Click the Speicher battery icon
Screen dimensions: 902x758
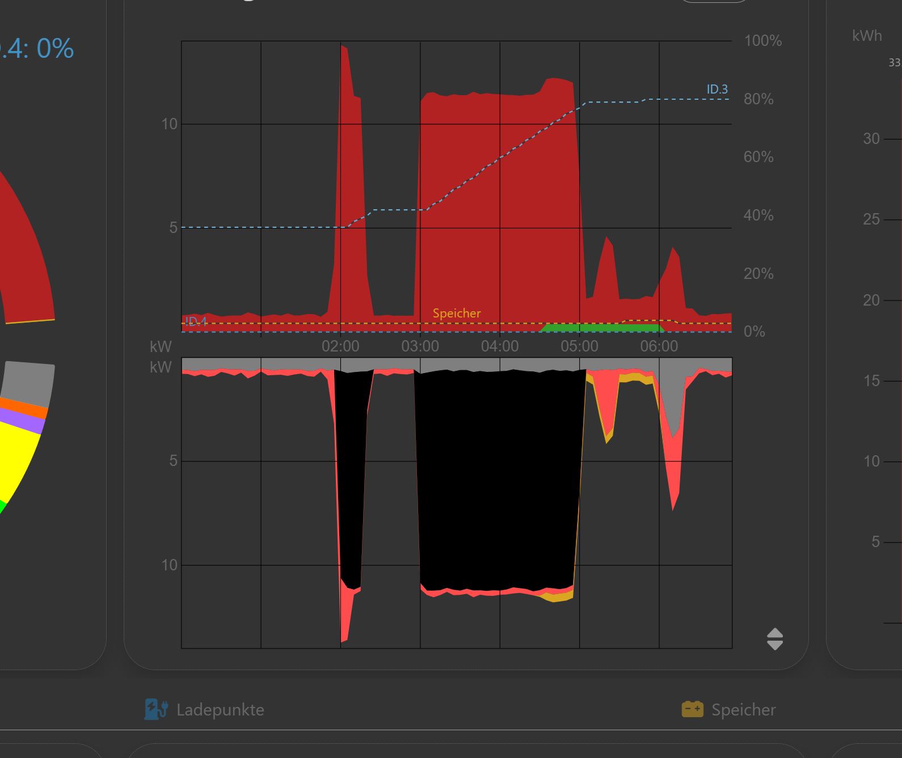[692, 709]
